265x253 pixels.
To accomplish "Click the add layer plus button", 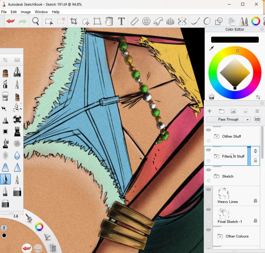I will [209, 111].
